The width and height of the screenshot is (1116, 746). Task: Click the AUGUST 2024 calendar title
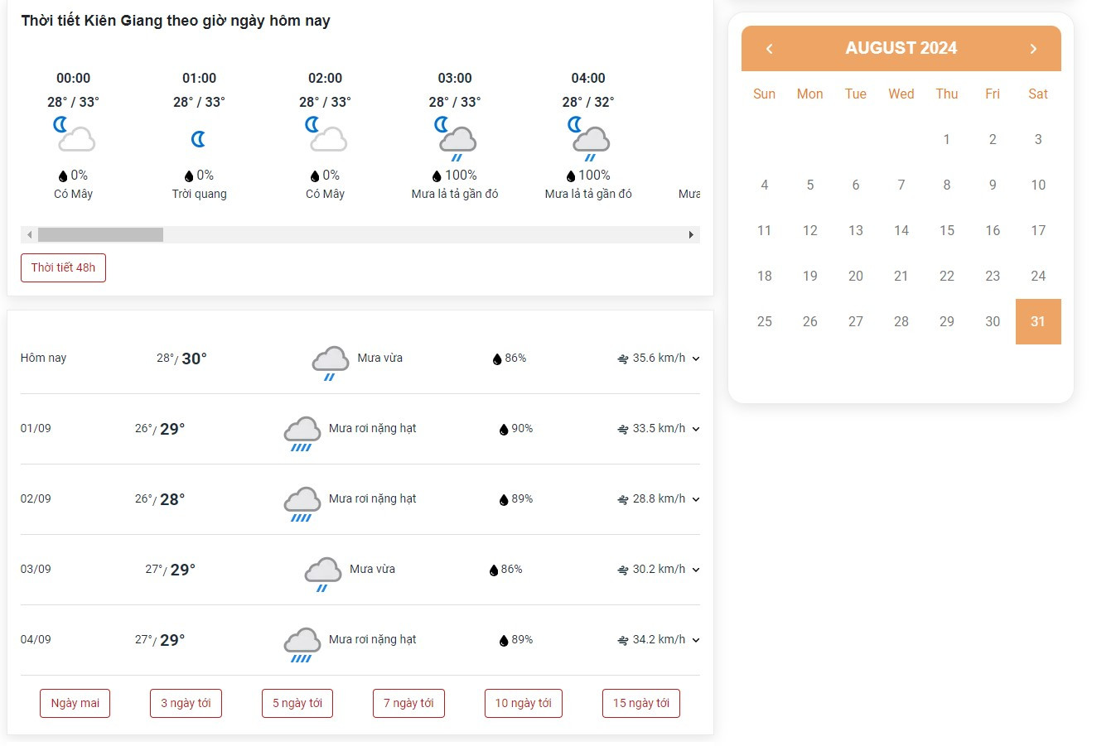(901, 48)
